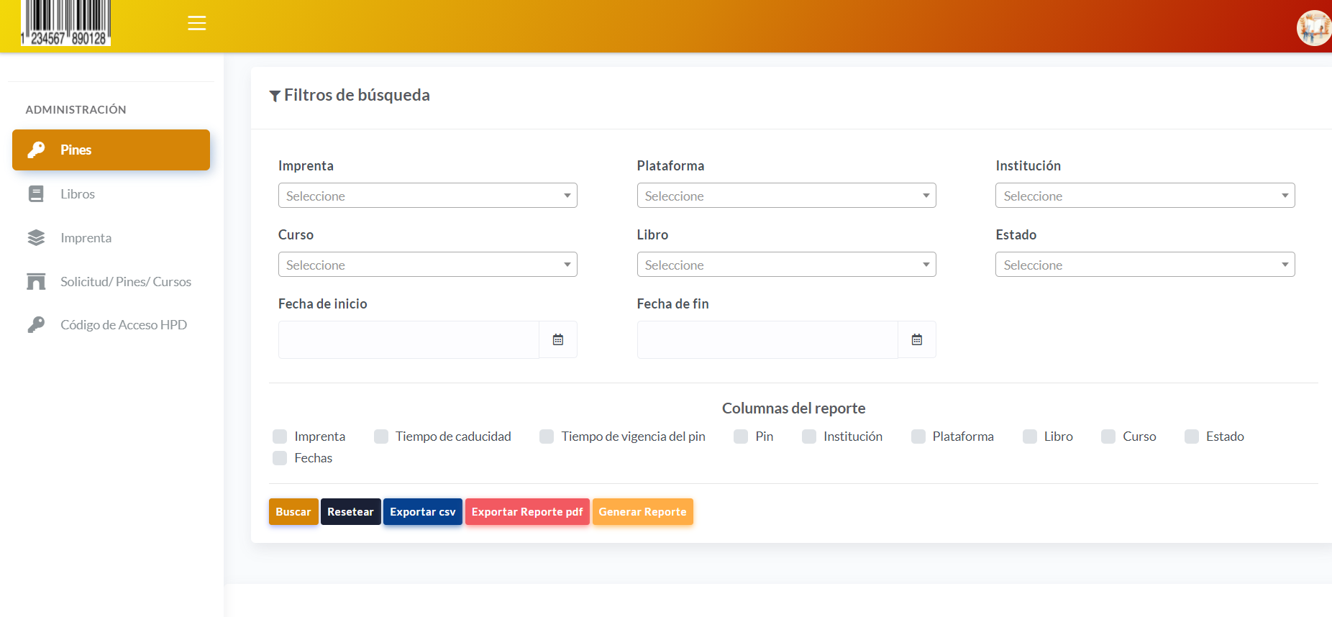This screenshot has height=617, width=1332.
Task: Click the book icon beside Libros
Action: (36, 194)
